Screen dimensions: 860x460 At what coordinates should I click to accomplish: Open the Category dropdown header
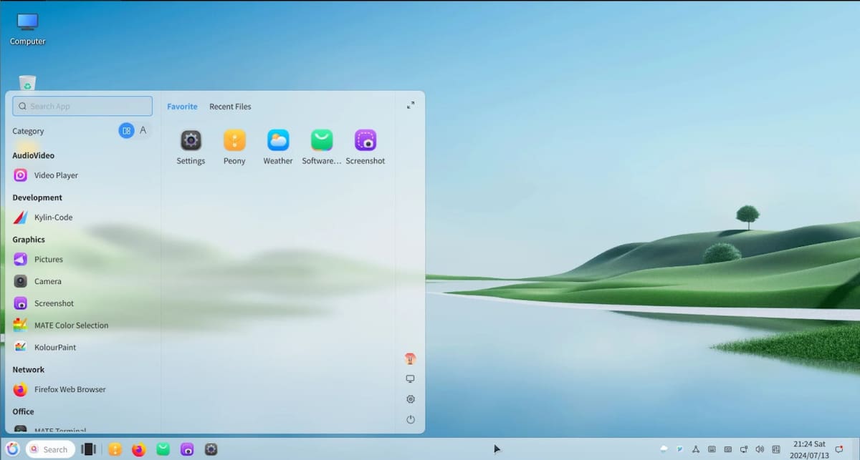(x=28, y=132)
